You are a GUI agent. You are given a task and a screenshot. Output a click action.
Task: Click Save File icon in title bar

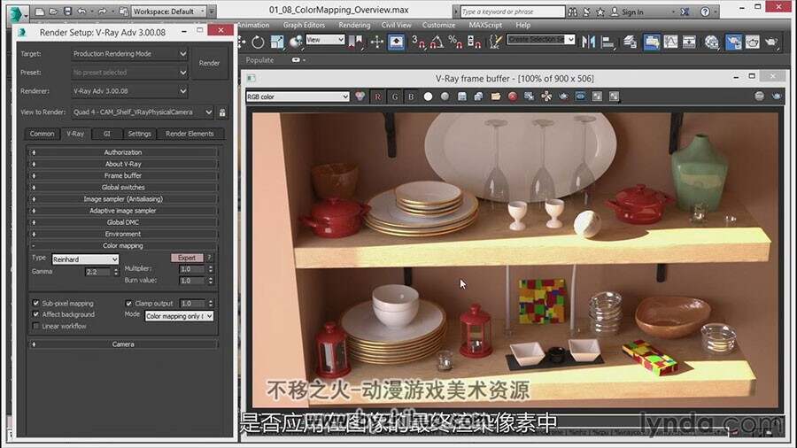pos(67,12)
